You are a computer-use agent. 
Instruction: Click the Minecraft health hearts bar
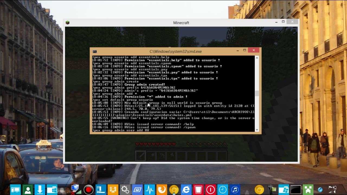click(156, 144)
